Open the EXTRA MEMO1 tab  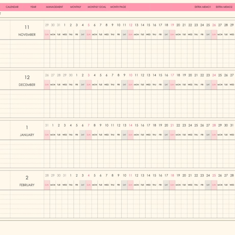click(203, 7)
